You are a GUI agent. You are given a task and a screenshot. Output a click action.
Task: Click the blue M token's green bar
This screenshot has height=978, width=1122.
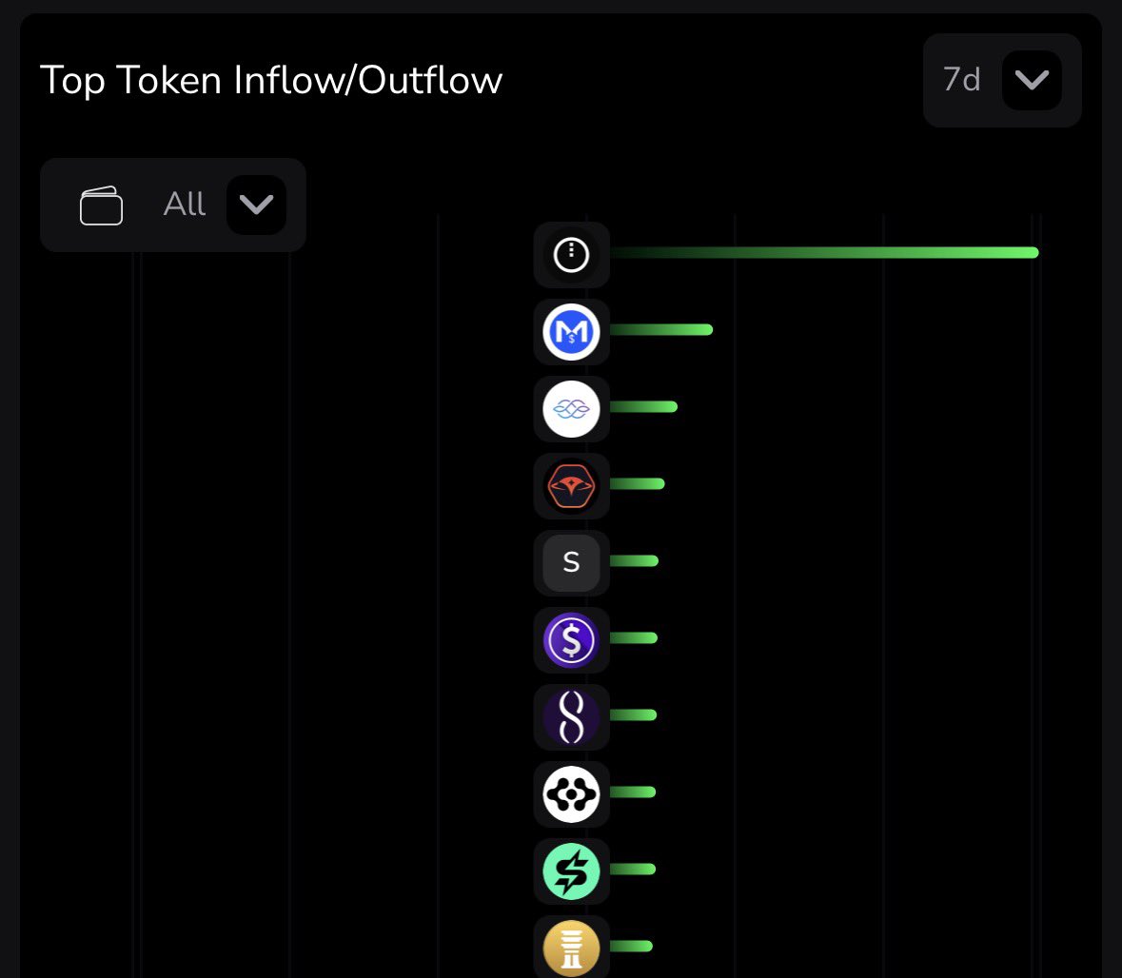(660, 330)
